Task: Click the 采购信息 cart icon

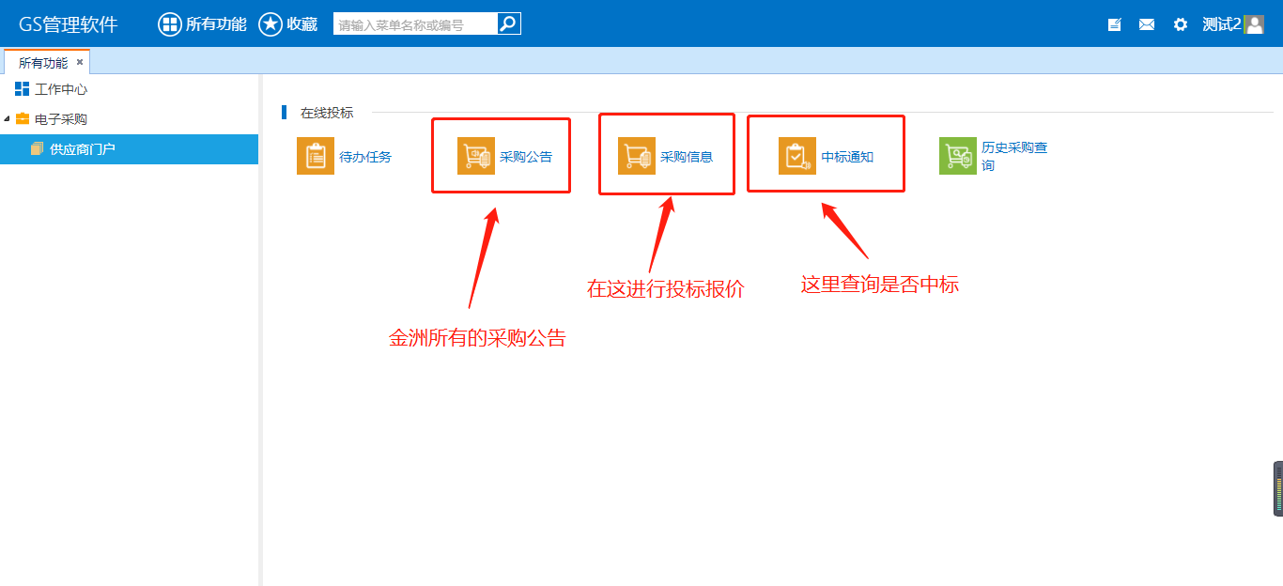Action: tap(637, 156)
